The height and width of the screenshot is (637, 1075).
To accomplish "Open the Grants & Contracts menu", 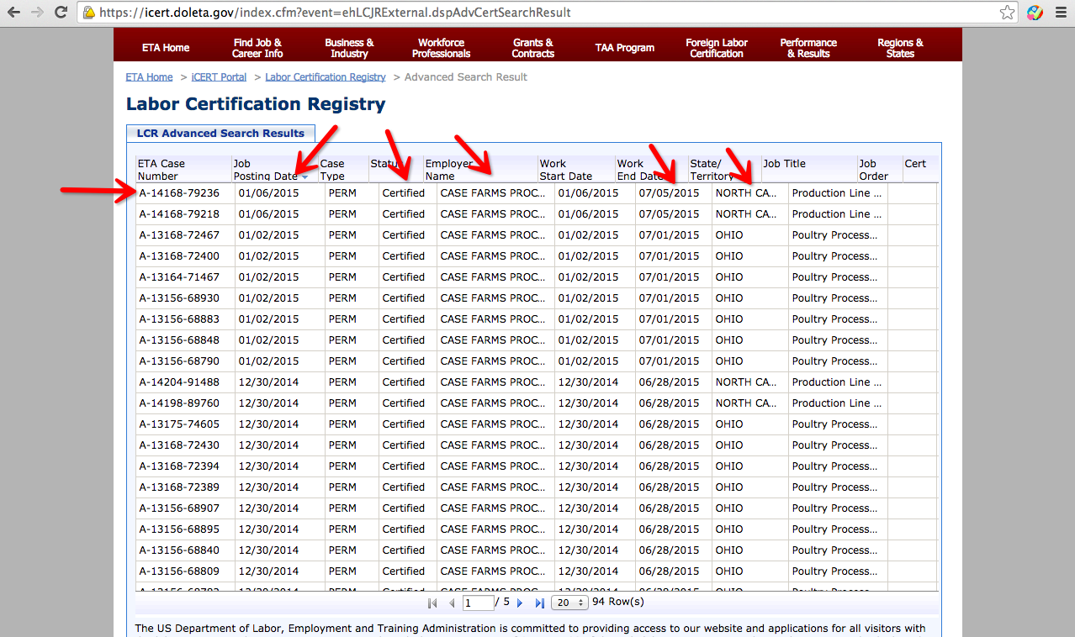I will pyautogui.click(x=533, y=48).
